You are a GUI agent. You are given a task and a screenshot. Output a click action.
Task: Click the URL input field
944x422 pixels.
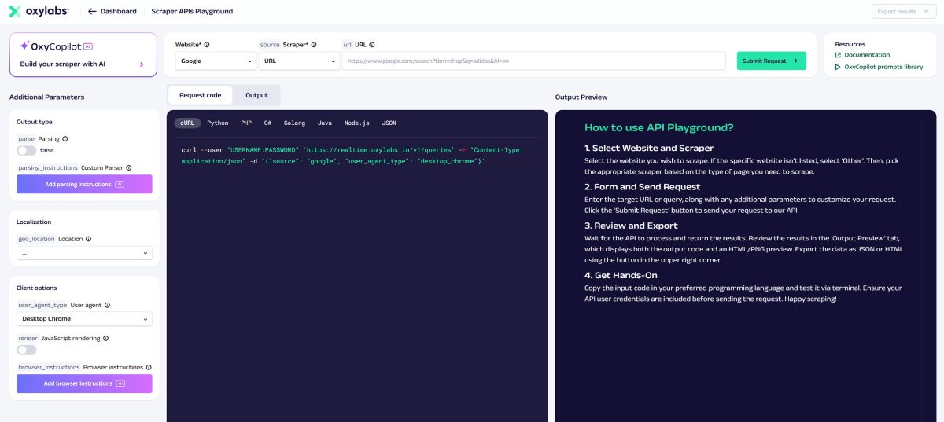click(x=533, y=61)
